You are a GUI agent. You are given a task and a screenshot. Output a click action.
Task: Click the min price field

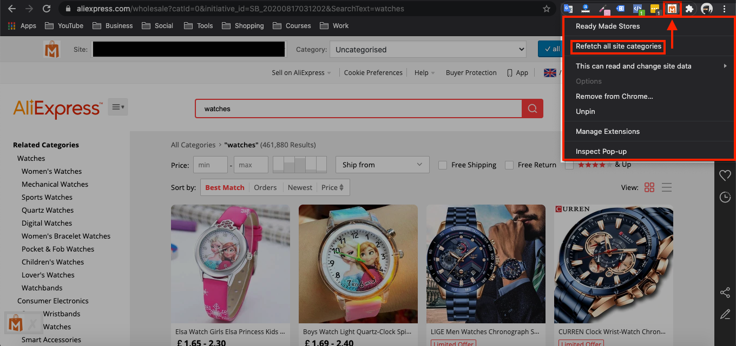[x=211, y=165]
